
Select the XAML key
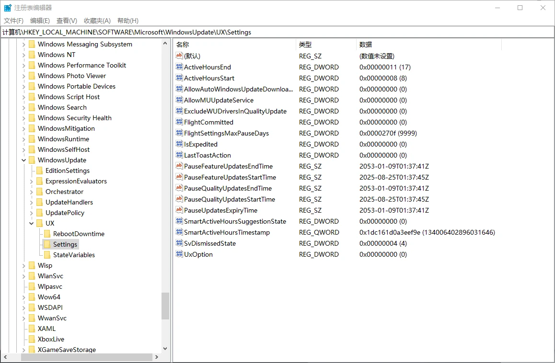[46, 329]
